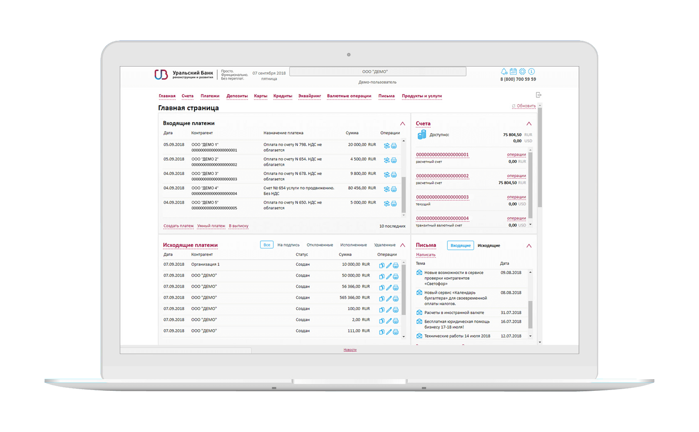Open the Счета menu item
The width and height of the screenshot is (699, 432).
pyautogui.click(x=188, y=96)
